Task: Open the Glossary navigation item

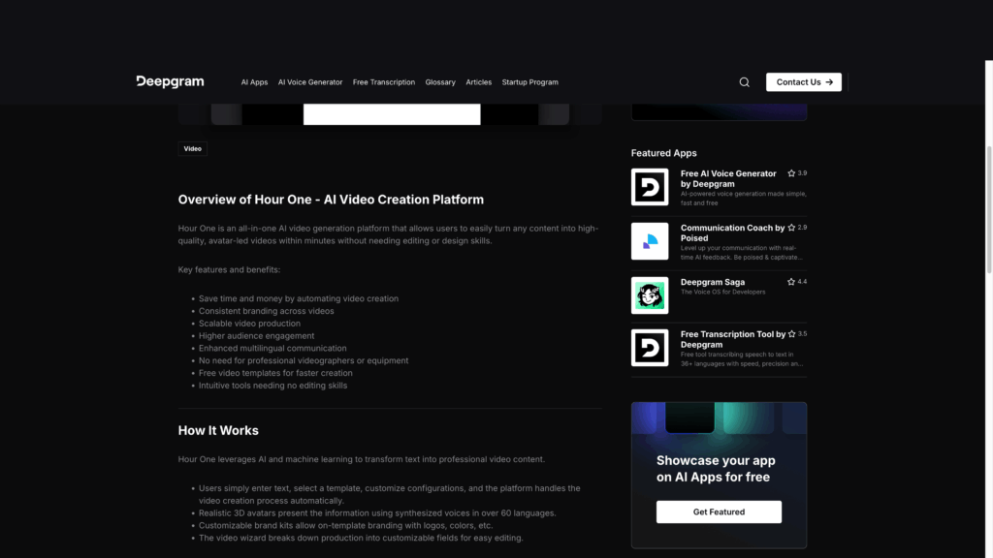Action: 440,82
